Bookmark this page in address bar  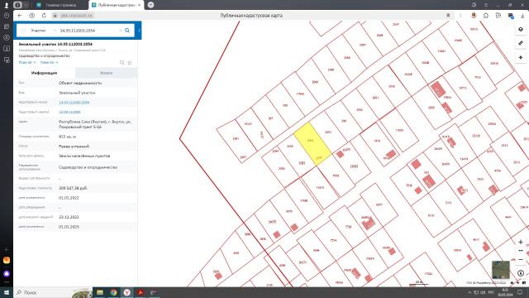[448, 16]
